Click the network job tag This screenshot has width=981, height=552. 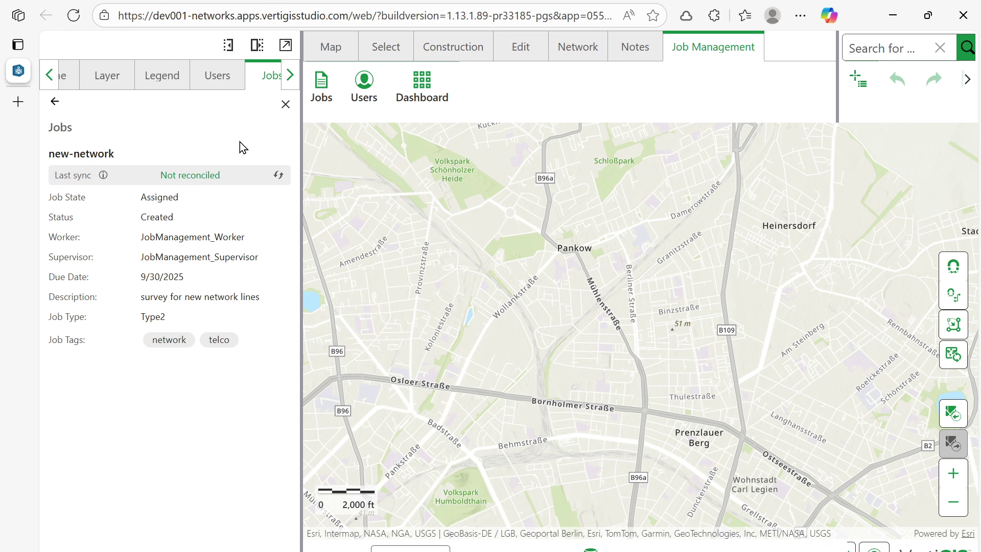(x=169, y=340)
